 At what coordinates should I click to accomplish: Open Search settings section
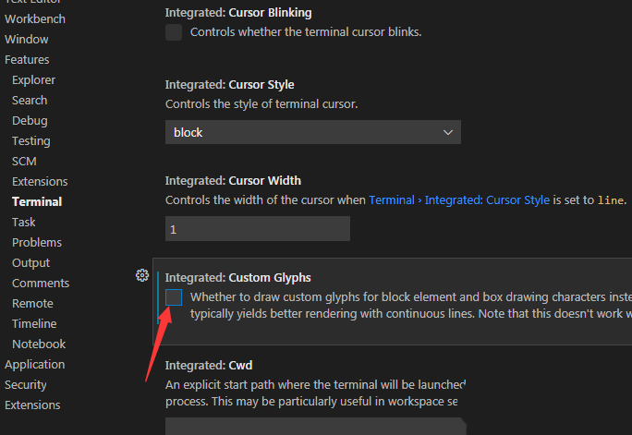coord(30,101)
